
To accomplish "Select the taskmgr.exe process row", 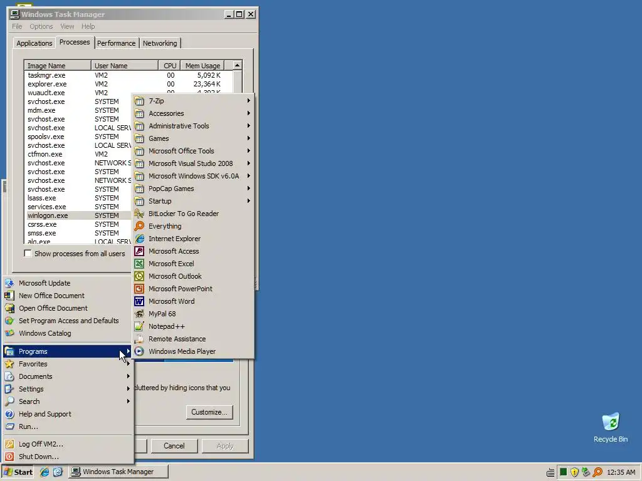I will 129,75.
